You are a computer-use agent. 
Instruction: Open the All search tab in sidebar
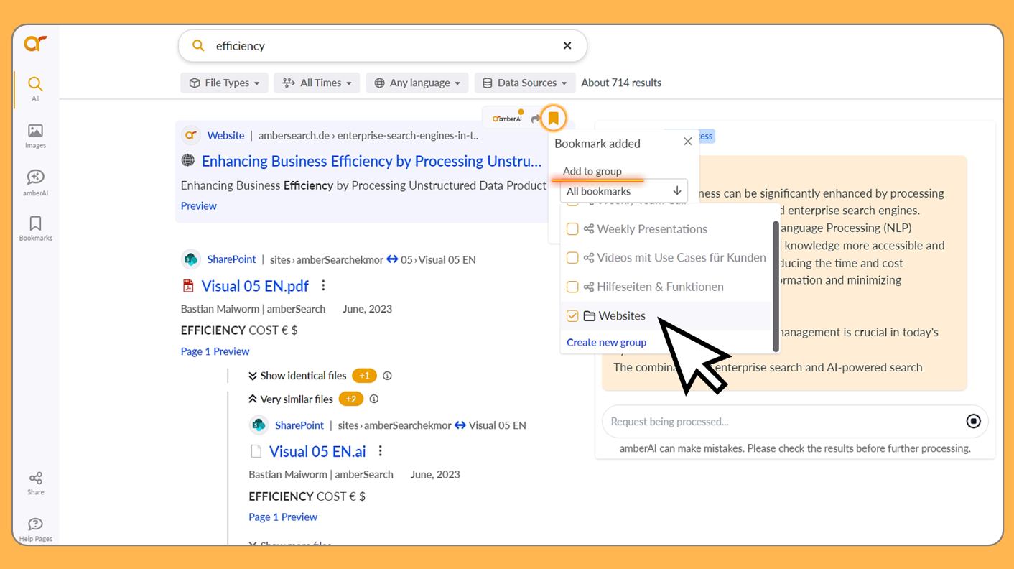click(x=35, y=88)
